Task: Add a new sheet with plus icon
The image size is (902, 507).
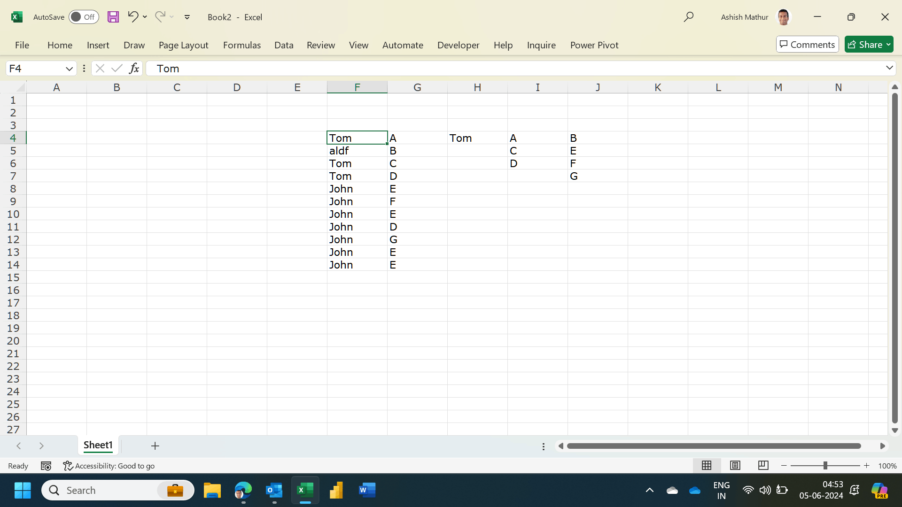Action: [155, 446]
